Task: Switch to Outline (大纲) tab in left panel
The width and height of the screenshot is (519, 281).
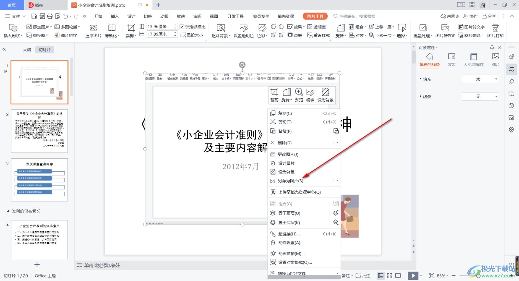Action: pyautogui.click(x=27, y=50)
